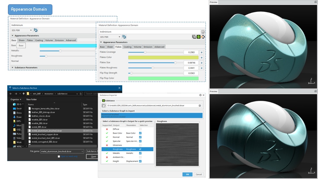Click New folder in the file dialog

coord(31,99)
